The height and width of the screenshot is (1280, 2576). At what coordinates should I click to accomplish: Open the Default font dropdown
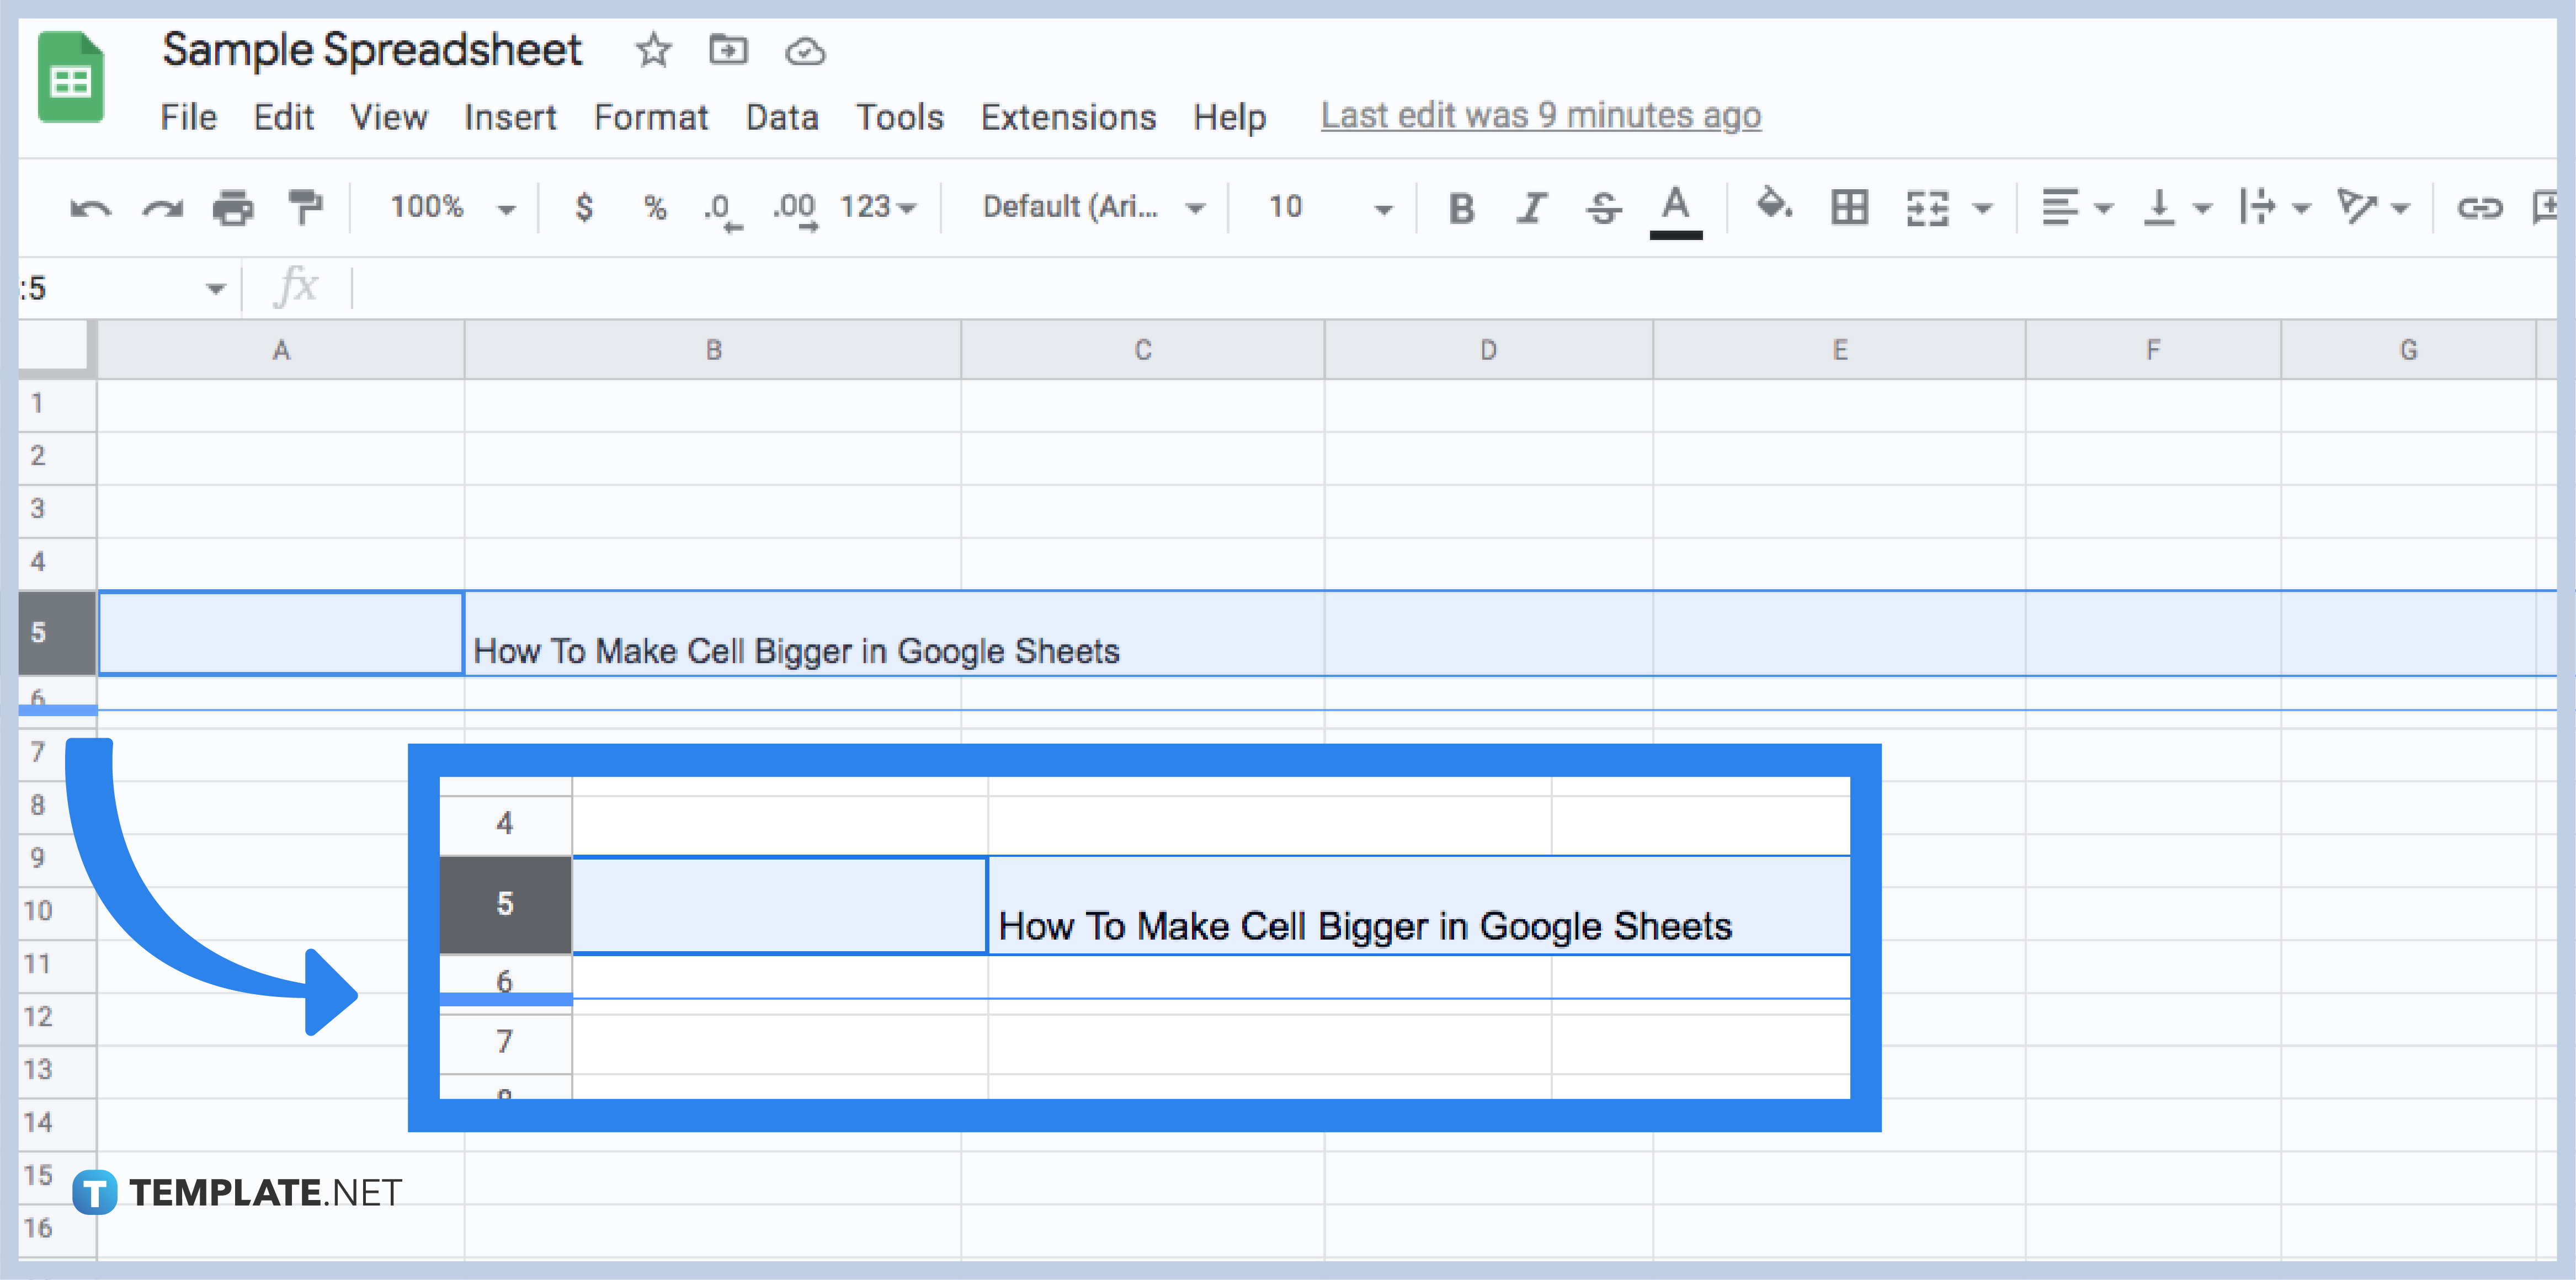[x=1090, y=208]
